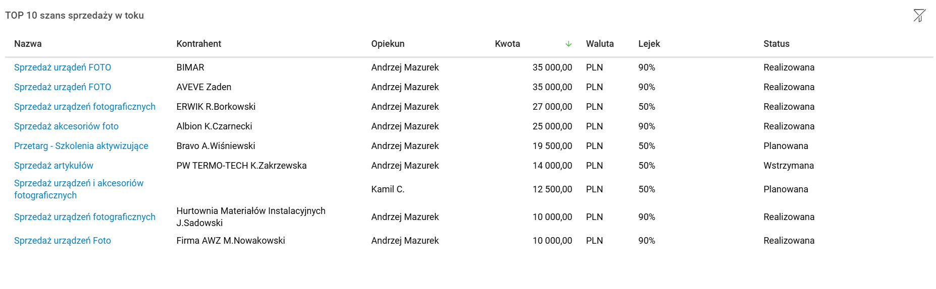The height and width of the screenshot is (289, 936).
Task: Sort by Status column header
Action: click(776, 44)
